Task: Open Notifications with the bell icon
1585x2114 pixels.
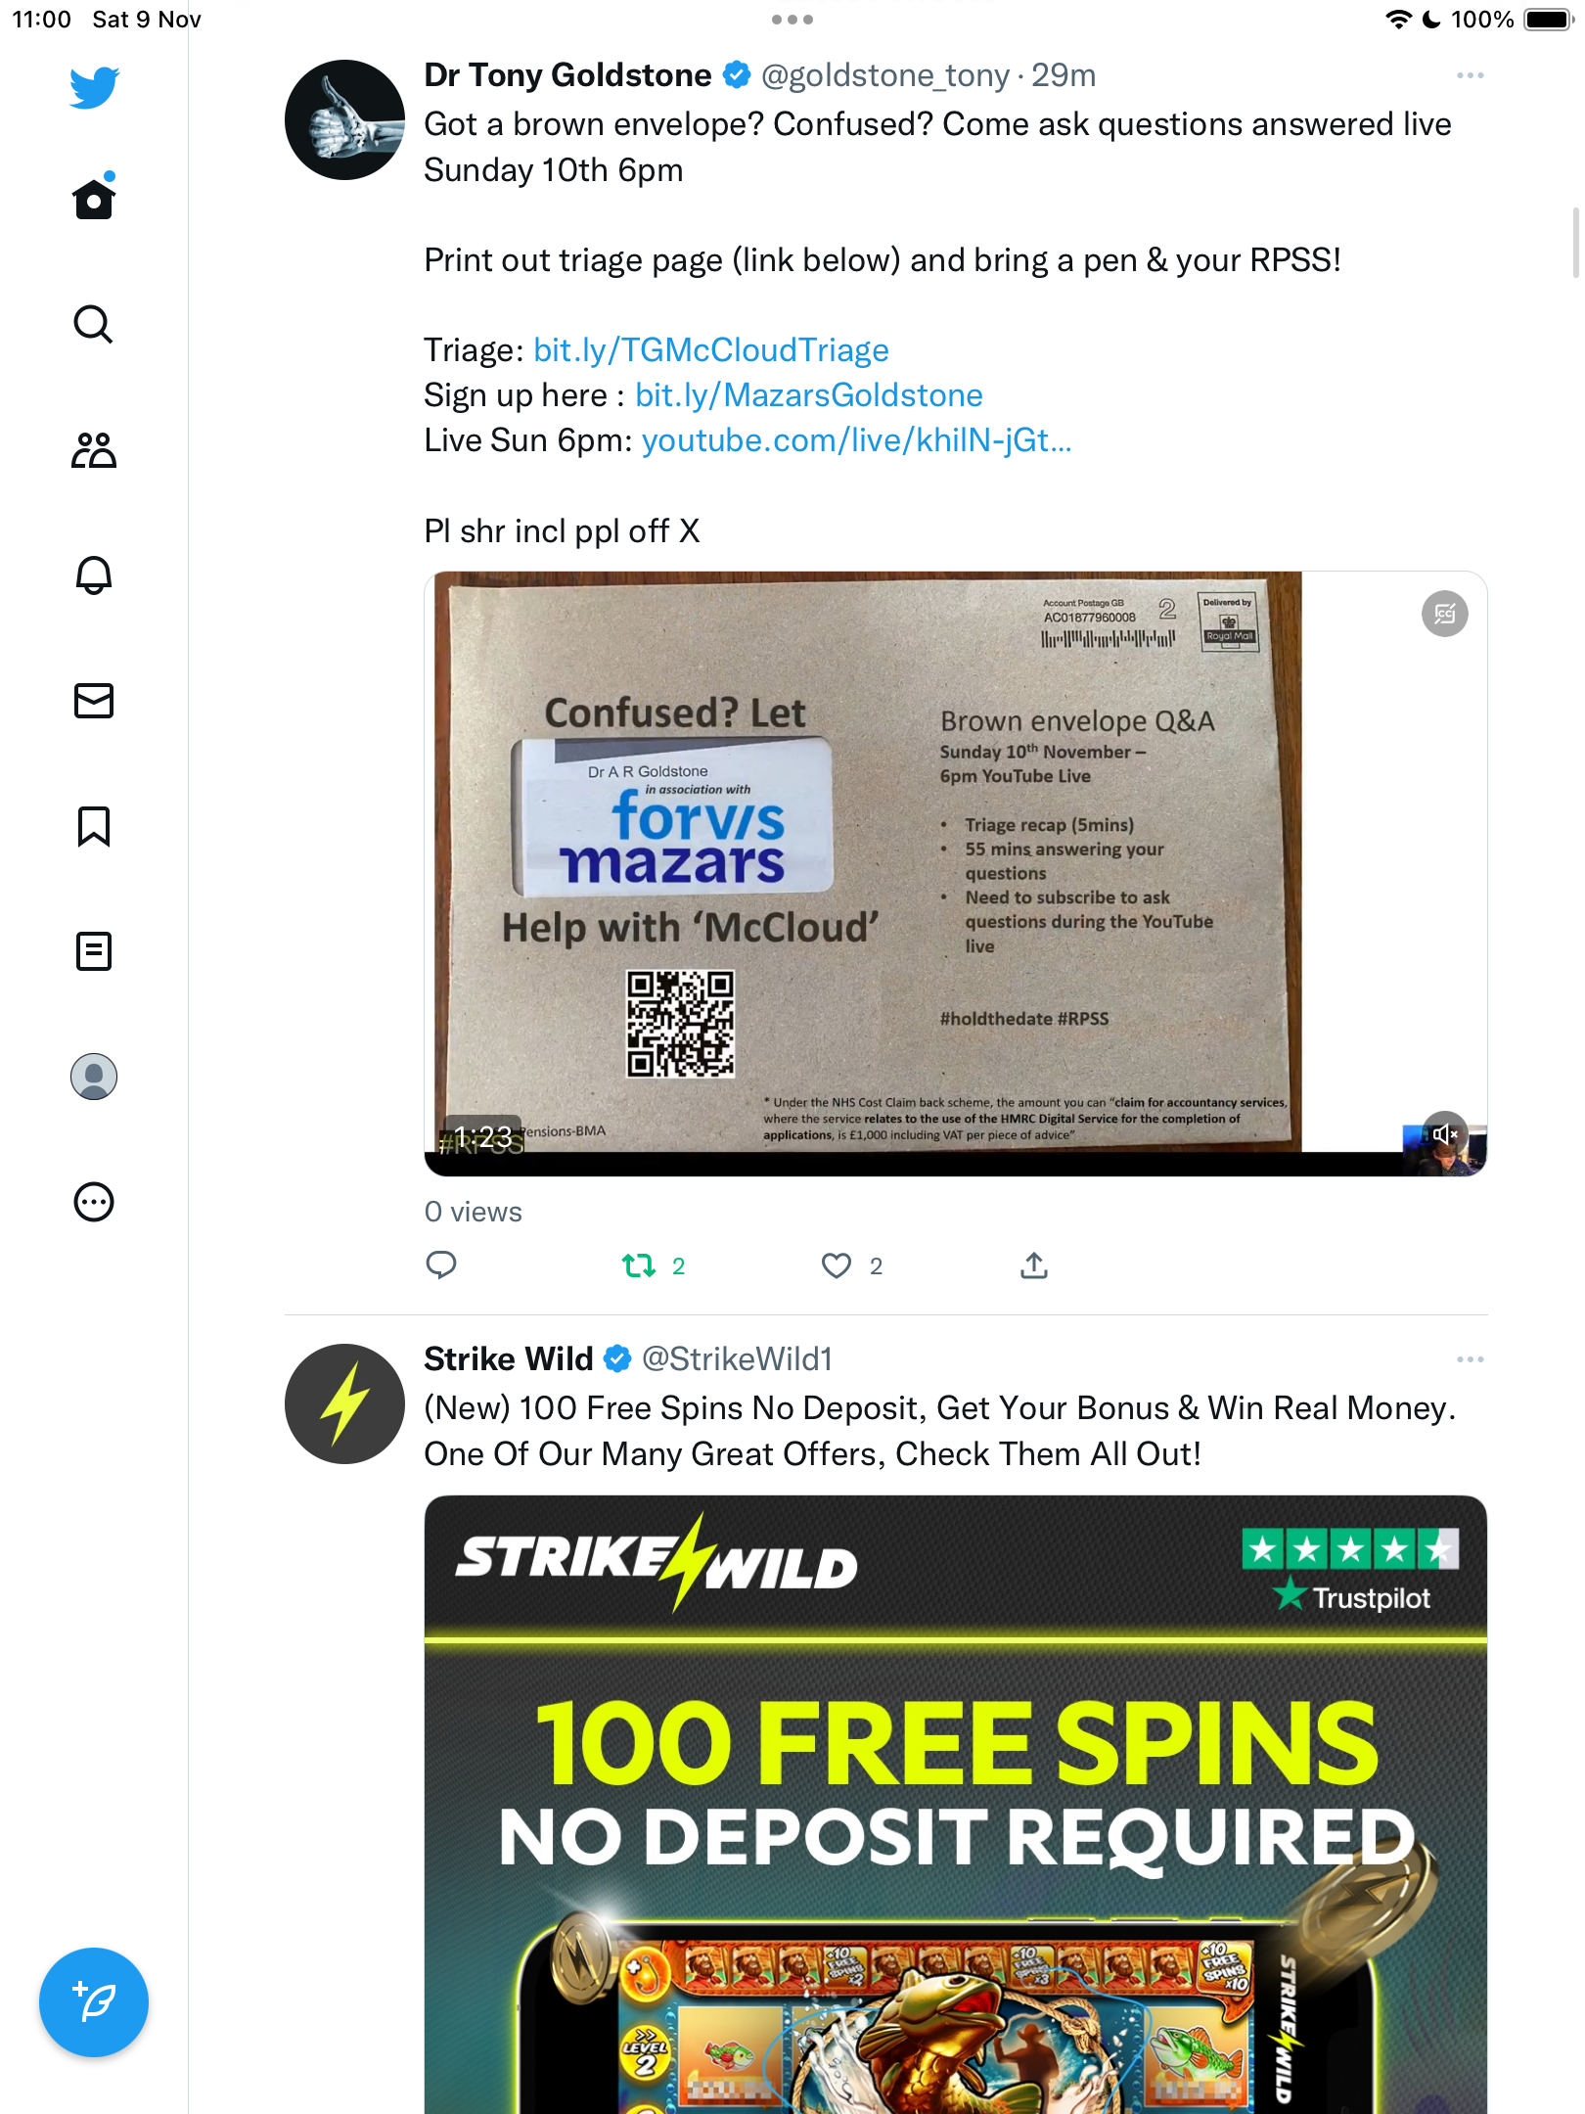Action: [94, 575]
